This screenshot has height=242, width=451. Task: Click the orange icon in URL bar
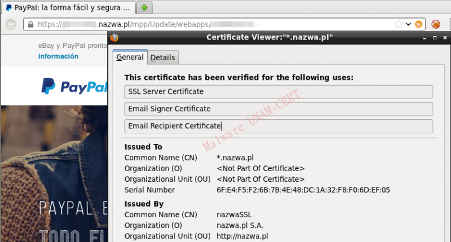[x=418, y=24]
